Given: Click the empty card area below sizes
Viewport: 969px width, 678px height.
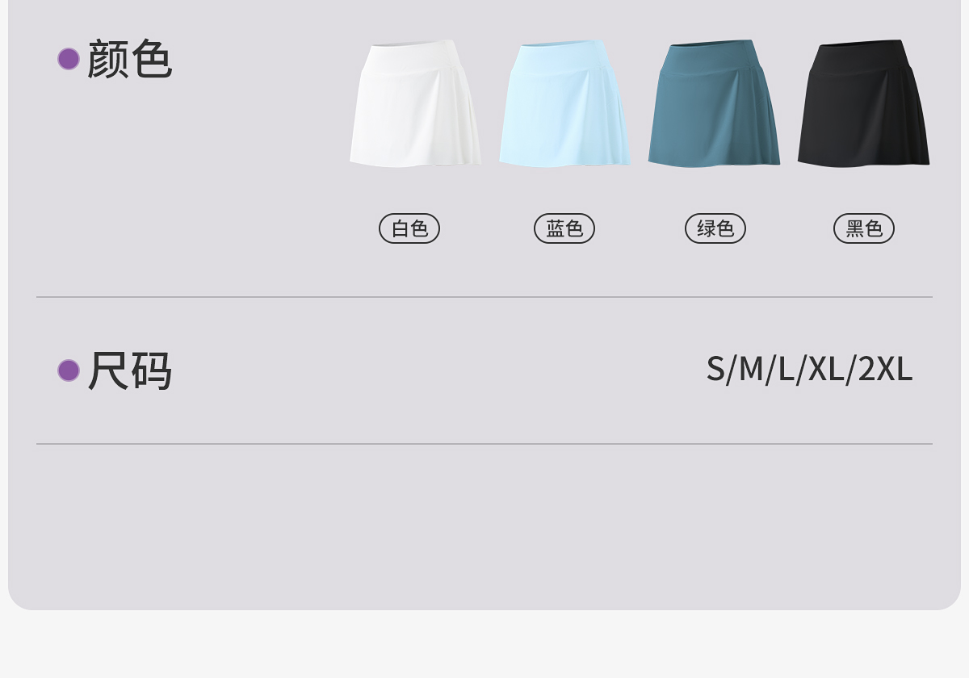Looking at the screenshot, I should (484, 525).
